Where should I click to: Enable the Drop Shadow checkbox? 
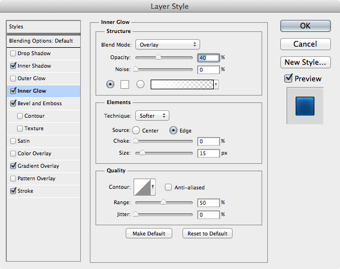[x=13, y=53]
